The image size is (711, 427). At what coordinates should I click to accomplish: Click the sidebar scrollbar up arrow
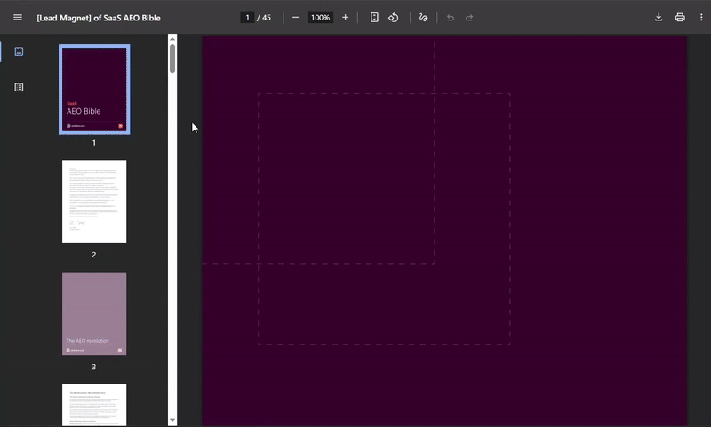tap(172, 39)
